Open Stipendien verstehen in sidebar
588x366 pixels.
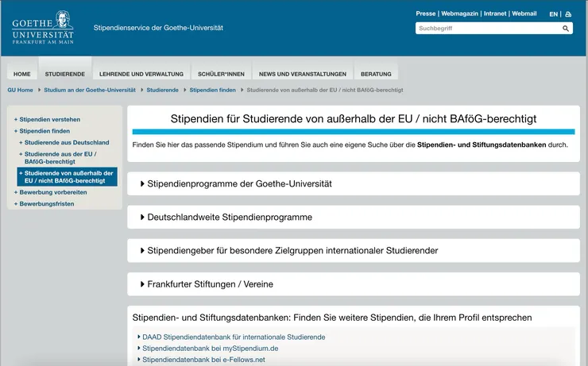49,120
